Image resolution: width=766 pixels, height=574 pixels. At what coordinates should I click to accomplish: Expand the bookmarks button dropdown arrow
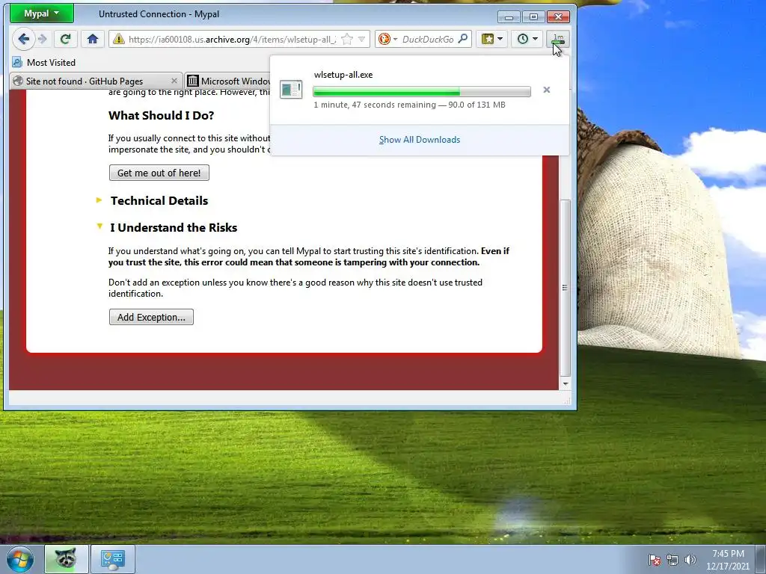(x=500, y=39)
